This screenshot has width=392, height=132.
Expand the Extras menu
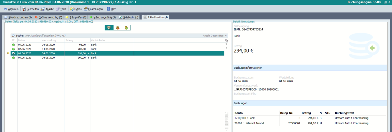coord(76,9)
